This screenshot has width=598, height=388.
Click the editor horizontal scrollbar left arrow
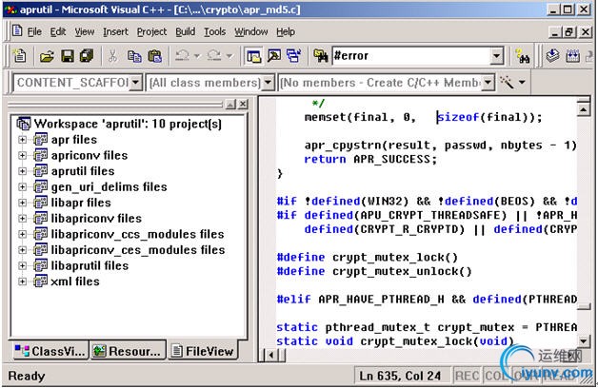[x=271, y=356]
